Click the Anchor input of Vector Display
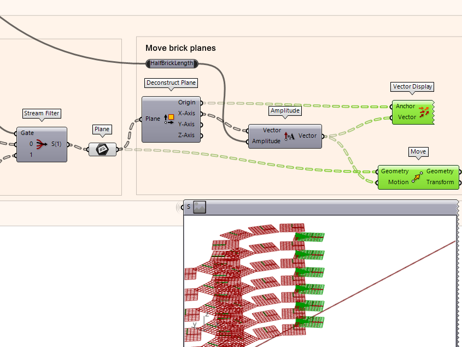Screen dimensions: 462x347 coord(406,107)
